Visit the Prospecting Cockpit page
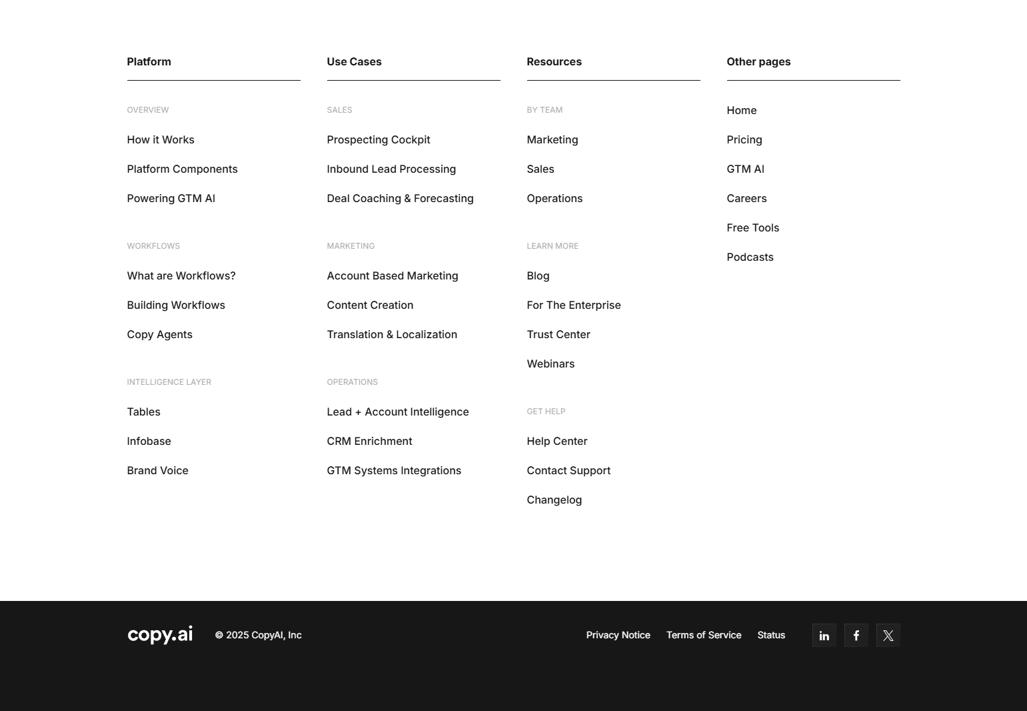1027x711 pixels. (x=379, y=139)
